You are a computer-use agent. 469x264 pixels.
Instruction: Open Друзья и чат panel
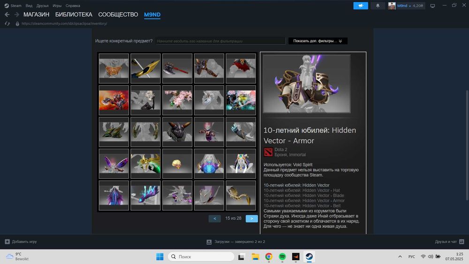pyautogui.click(x=449, y=241)
